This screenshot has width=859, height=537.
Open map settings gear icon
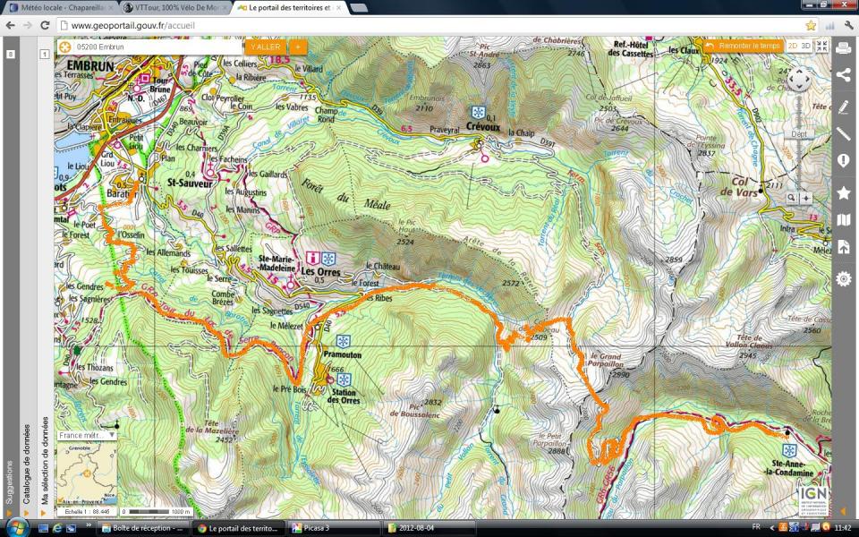(844, 279)
